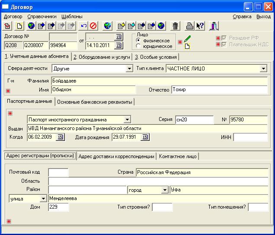
Task: Open the Справка menu
Action: (242, 17)
